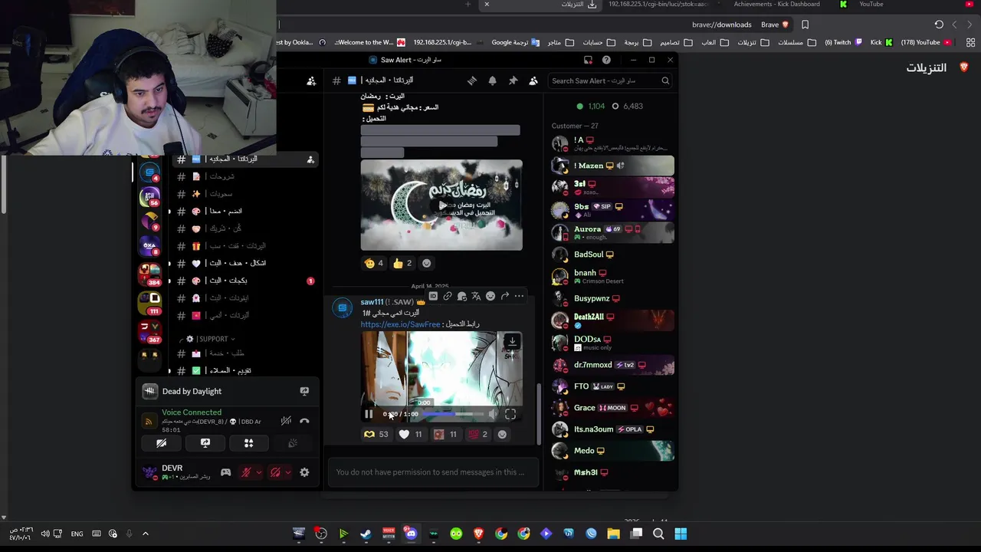Toggle noise suppression in voice panel
Image resolution: width=981 pixels, height=552 pixels.
pos(286,421)
